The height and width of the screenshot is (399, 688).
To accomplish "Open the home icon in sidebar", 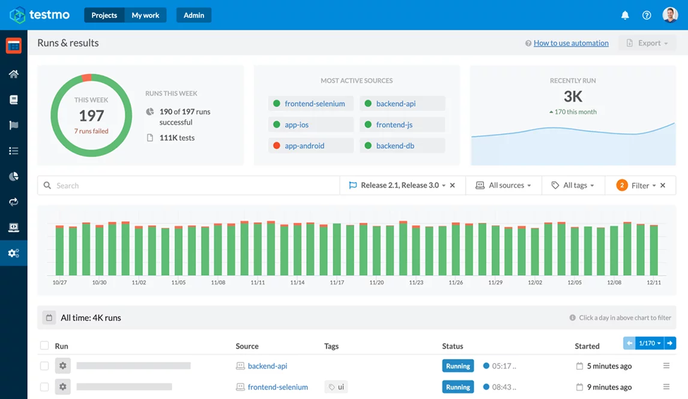I will pos(13,74).
